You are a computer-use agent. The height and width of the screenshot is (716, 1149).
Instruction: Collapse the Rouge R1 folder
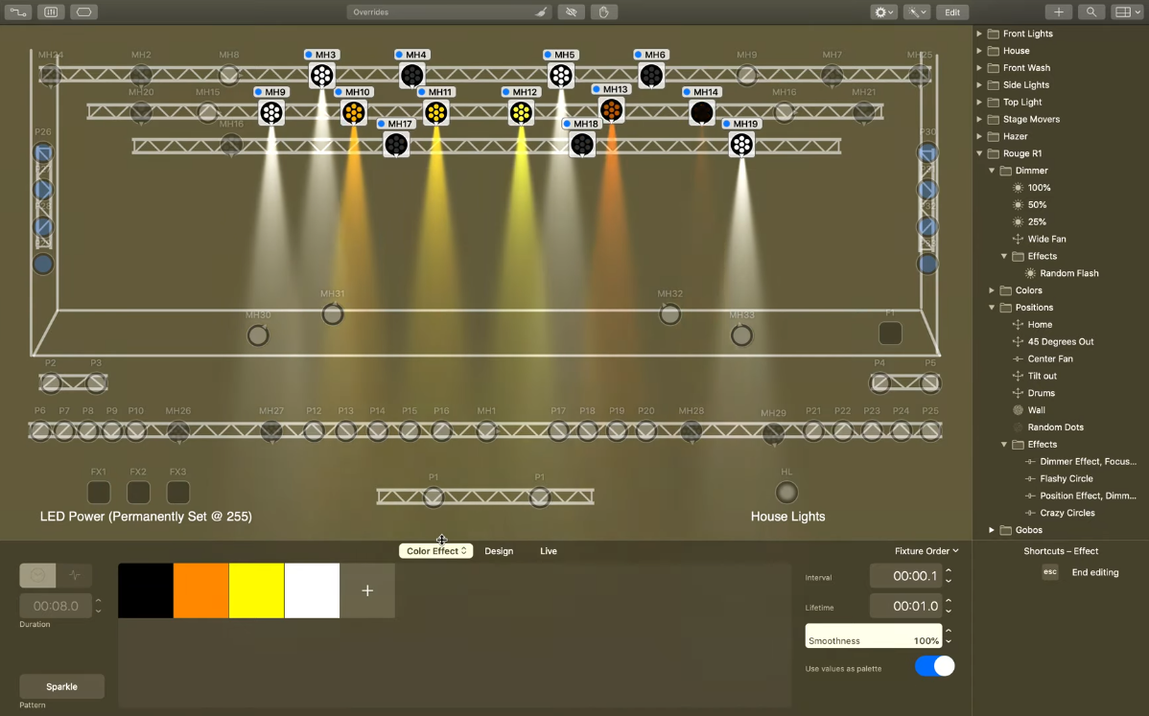pos(979,153)
